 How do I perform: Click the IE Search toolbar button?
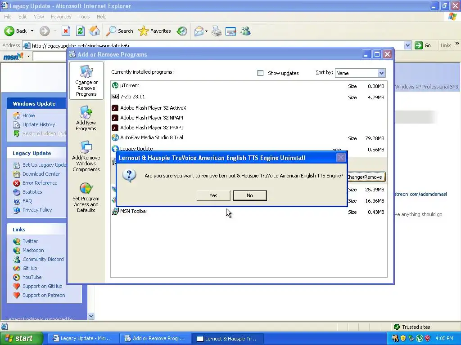119,31
